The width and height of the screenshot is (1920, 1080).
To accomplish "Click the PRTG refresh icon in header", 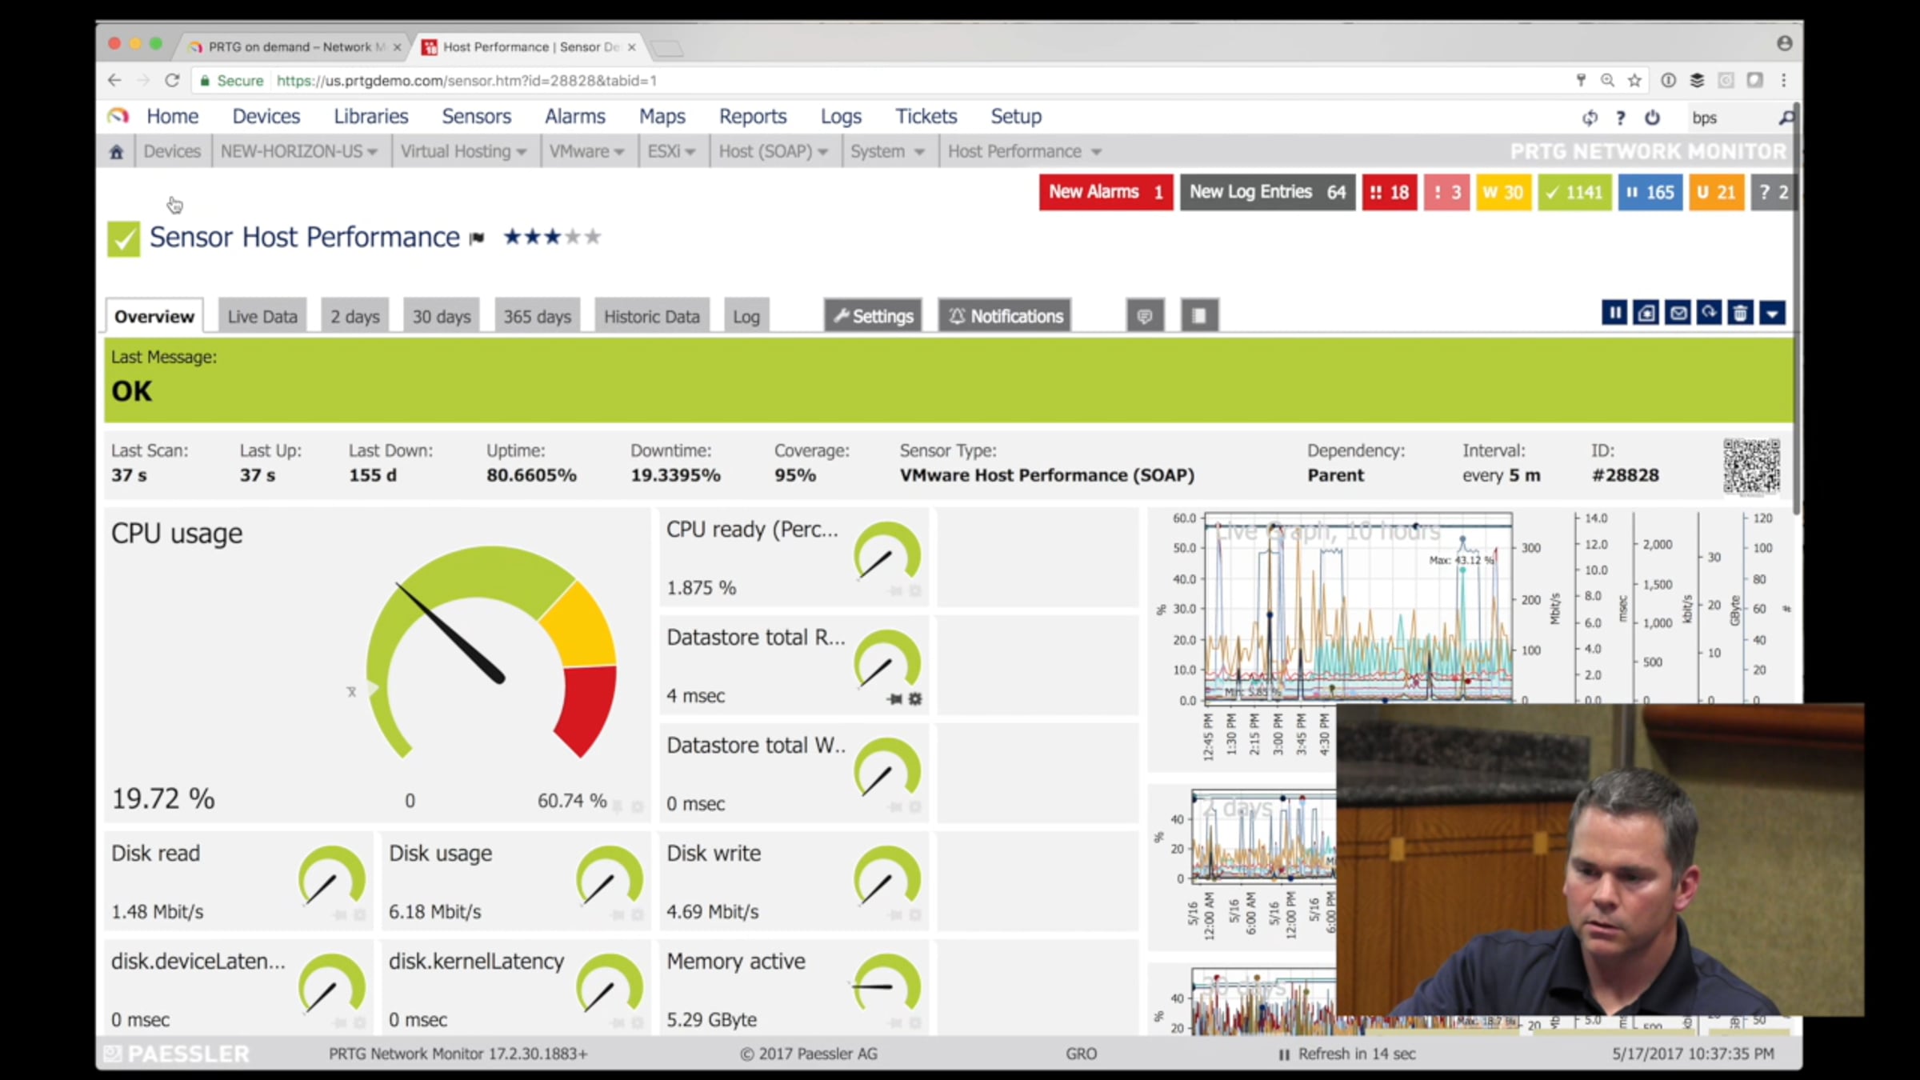I will point(1590,118).
